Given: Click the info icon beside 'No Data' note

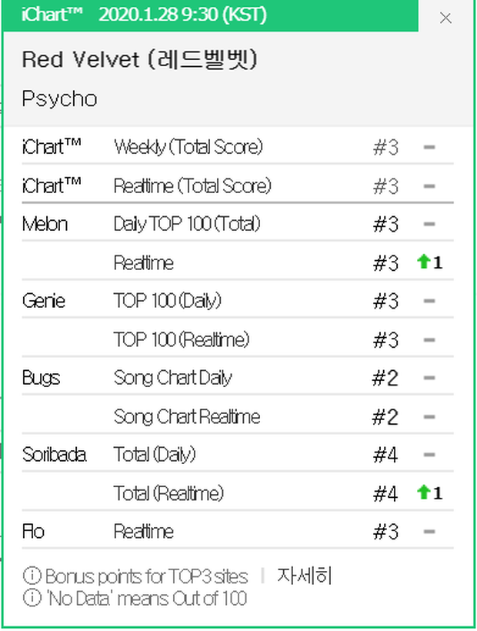Looking at the screenshot, I should coord(32,597).
